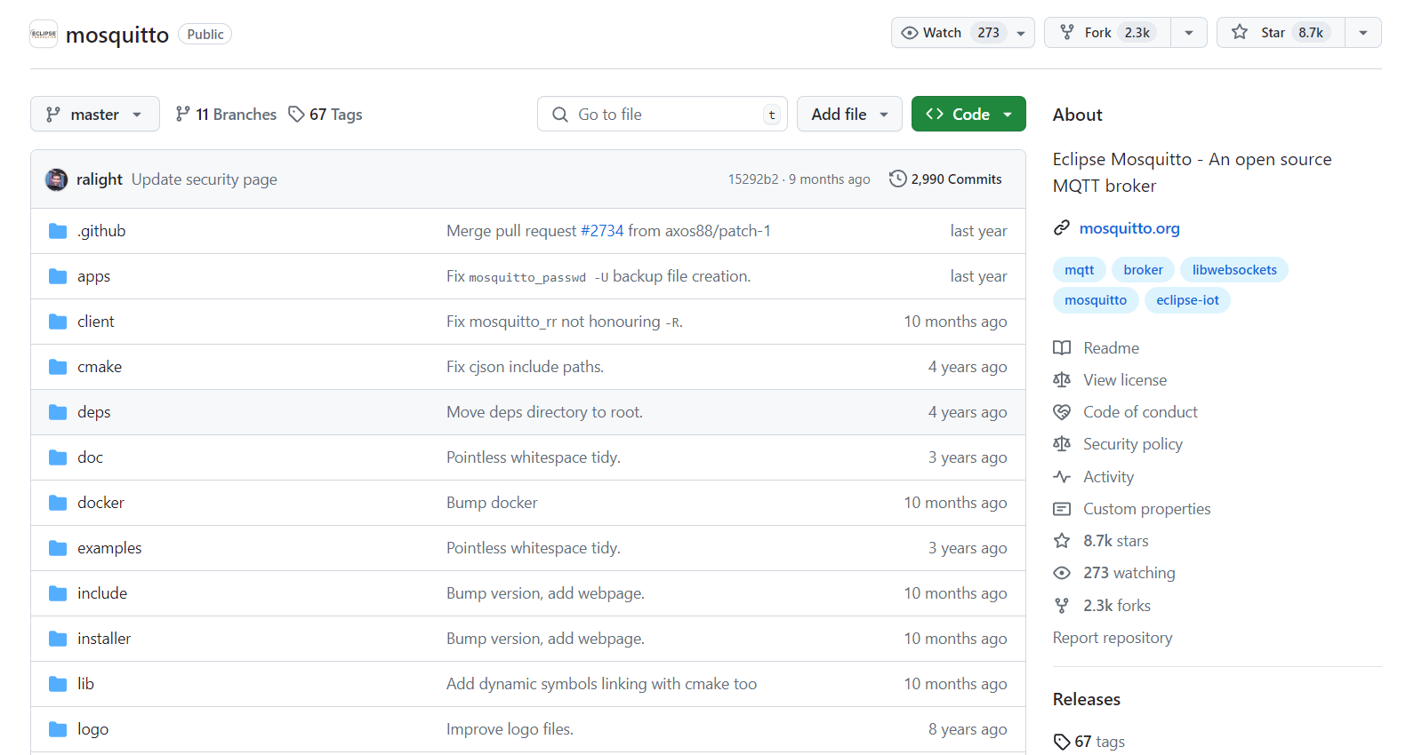The width and height of the screenshot is (1406, 755).
Task: Expand the Watch notifications dropdown arrow
Action: click(1021, 33)
